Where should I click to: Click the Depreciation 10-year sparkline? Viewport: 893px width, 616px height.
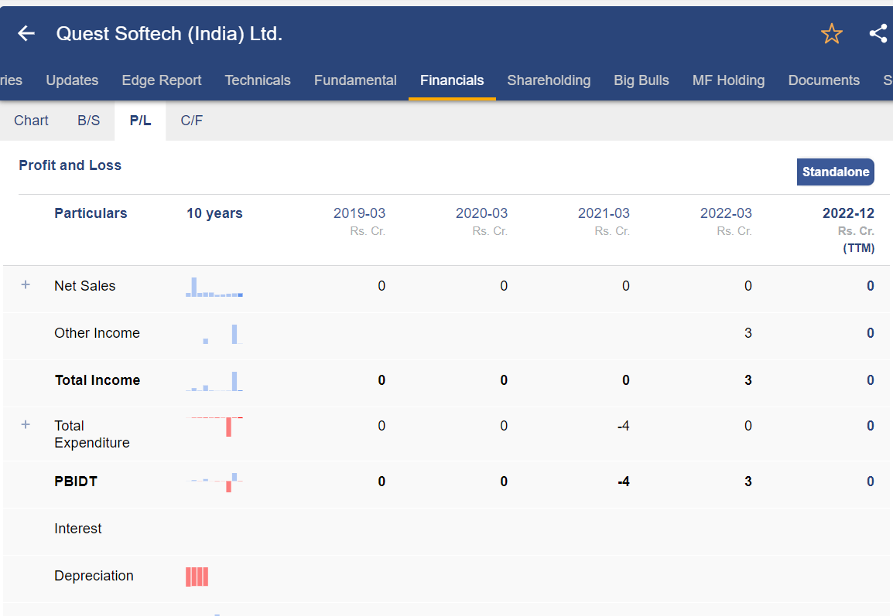coord(197,577)
